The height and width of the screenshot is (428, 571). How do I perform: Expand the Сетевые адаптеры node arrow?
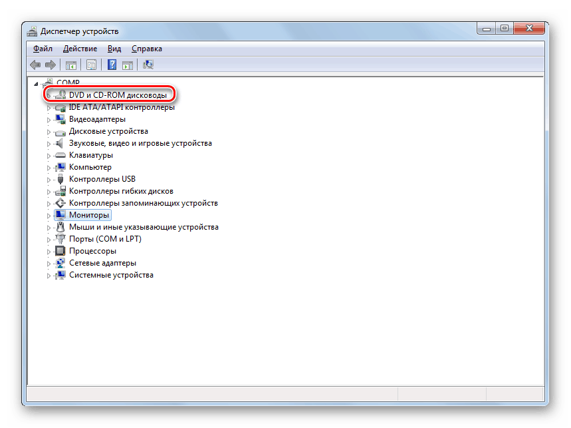coord(49,264)
